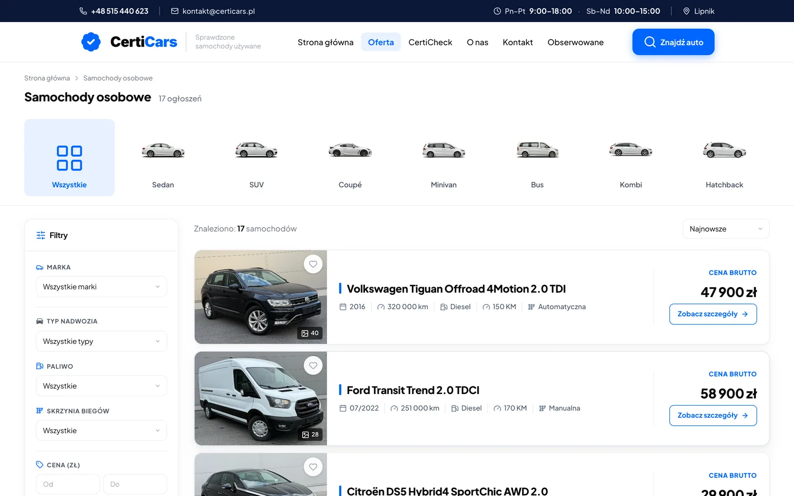This screenshot has width=794, height=496.
Task: Click the clock icon beside opening hours
Action: click(x=497, y=11)
